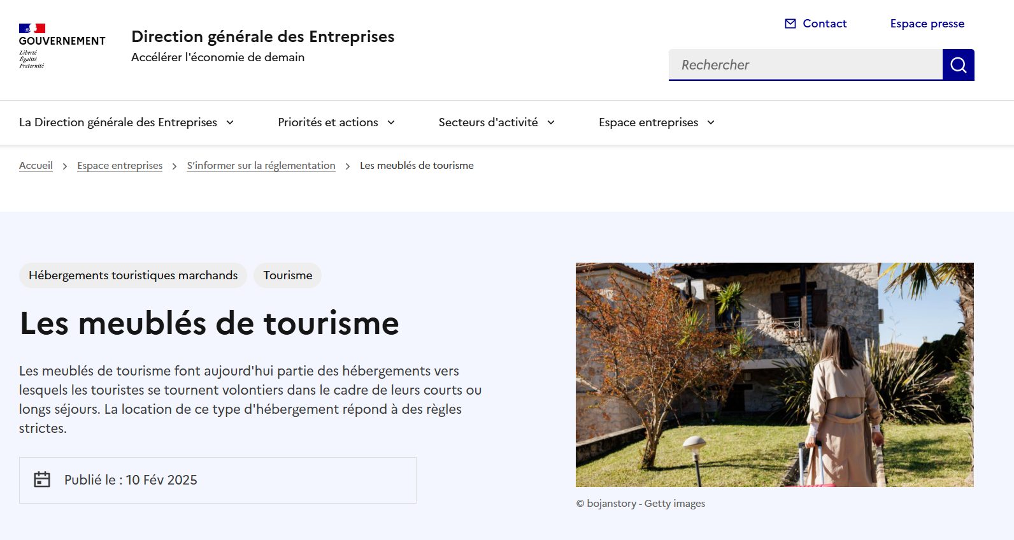Click the magnifying glass search button
Image resolution: width=1014 pixels, height=540 pixels.
click(958, 65)
